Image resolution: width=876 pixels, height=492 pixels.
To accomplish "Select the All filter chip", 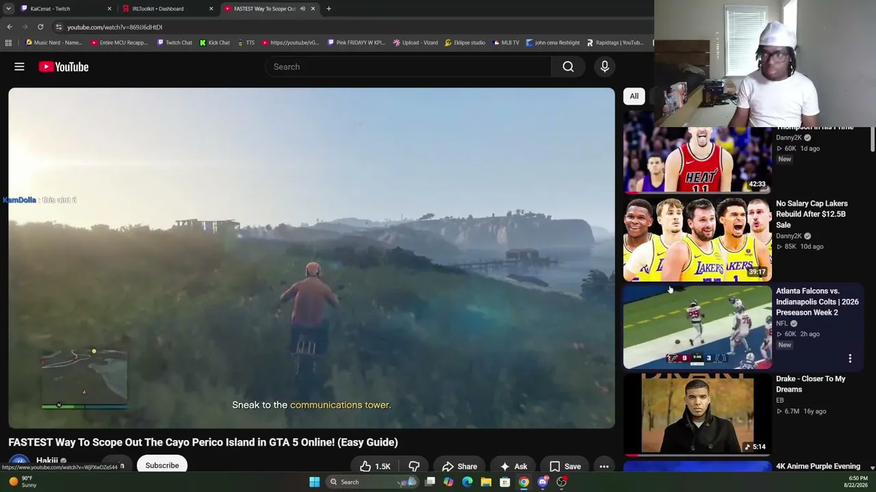I will (x=634, y=96).
